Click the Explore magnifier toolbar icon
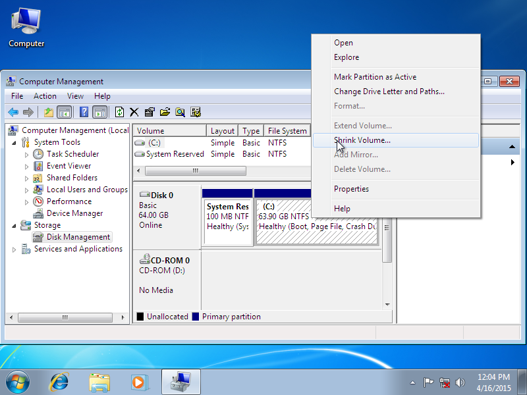This screenshot has width=527, height=395. 180,112
